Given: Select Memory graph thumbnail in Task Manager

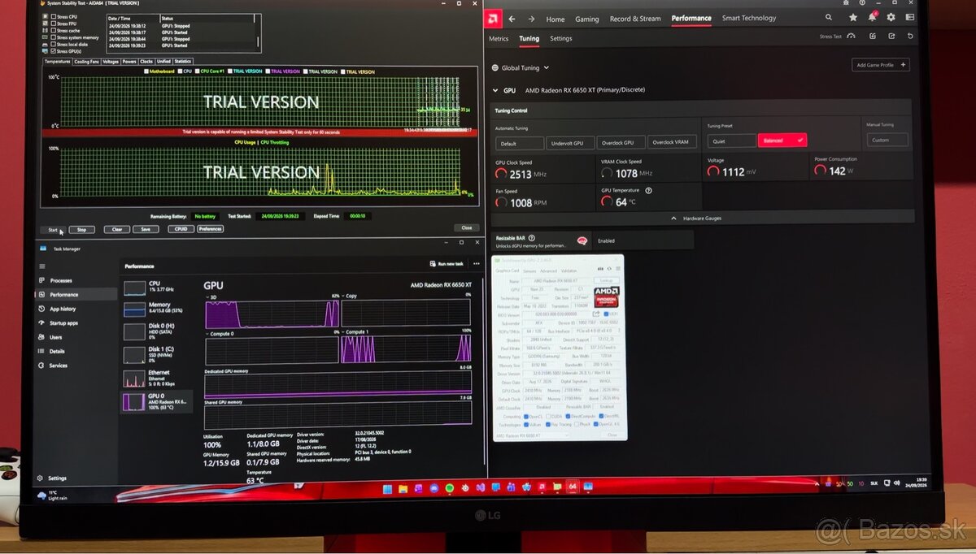Looking at the screenshot, I should pos(134,309).
